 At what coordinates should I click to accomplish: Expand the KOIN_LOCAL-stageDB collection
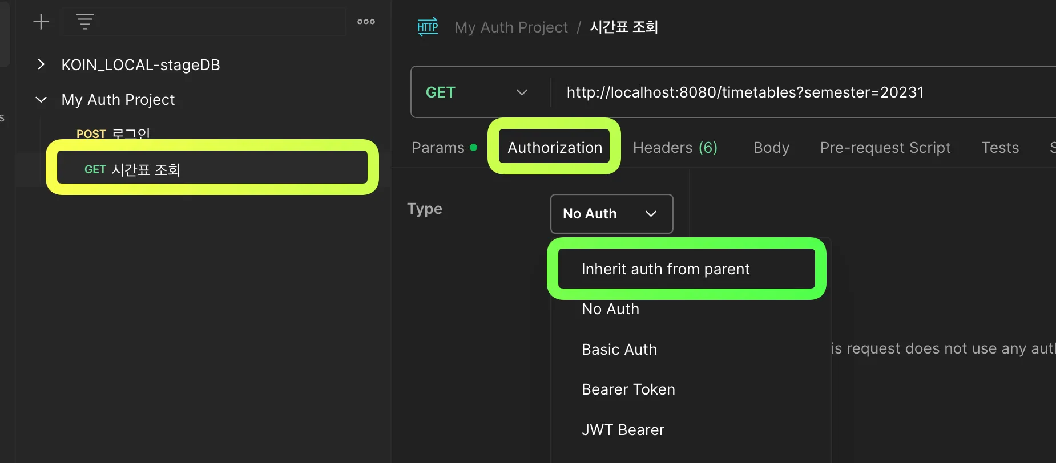(x=41, y=64)
